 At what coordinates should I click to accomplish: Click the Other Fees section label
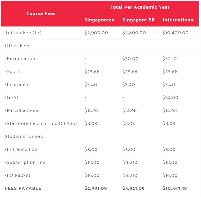[x=18, y=46]
